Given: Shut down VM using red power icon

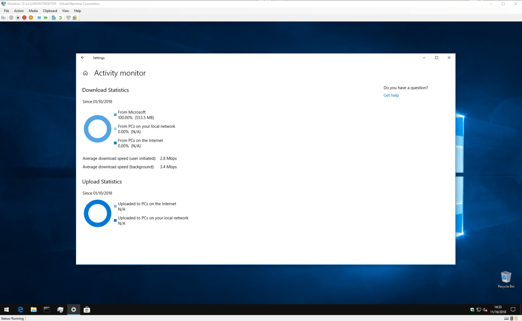Looking at the screenshot, I should point(24,18).
